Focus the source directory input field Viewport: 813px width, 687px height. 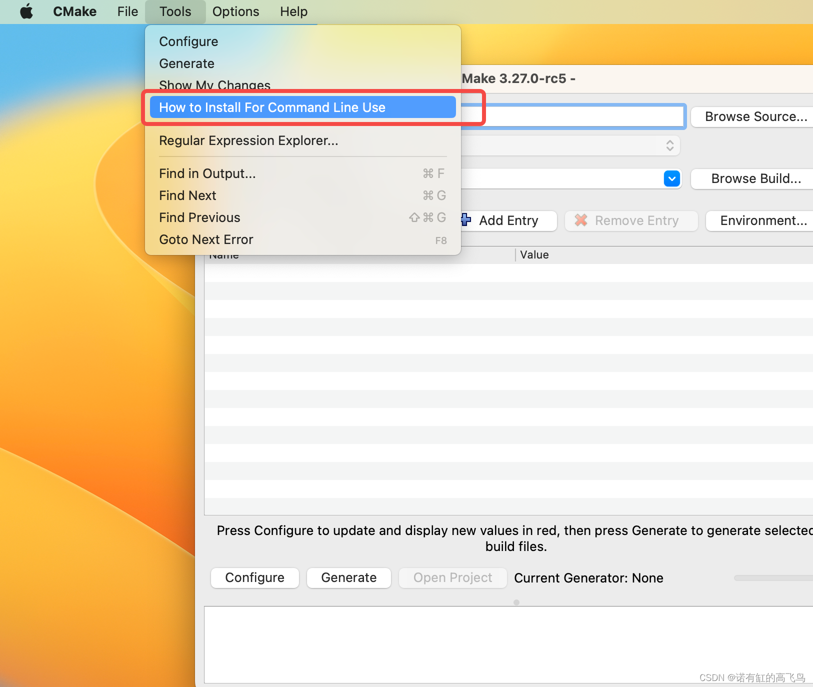coord(572,116)
